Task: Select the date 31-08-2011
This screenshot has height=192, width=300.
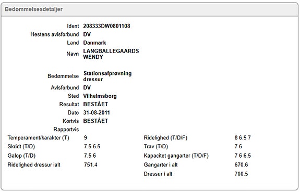Action: point(97,112)
